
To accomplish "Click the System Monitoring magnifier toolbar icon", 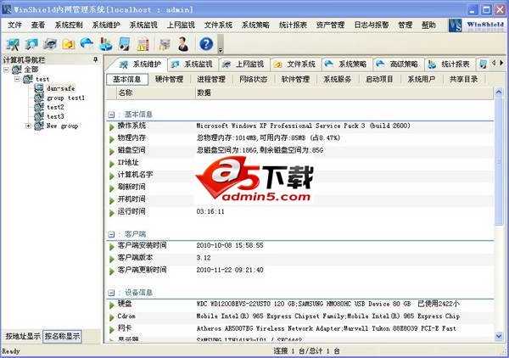I will 32,44.
